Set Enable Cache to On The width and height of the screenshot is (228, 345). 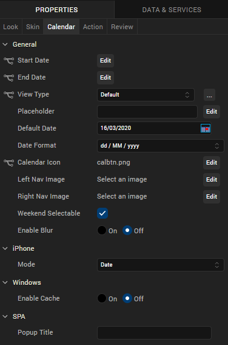click(102, 298)
